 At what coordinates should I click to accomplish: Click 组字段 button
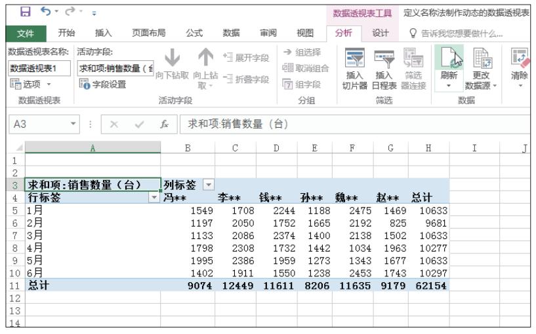pos(302,84)
